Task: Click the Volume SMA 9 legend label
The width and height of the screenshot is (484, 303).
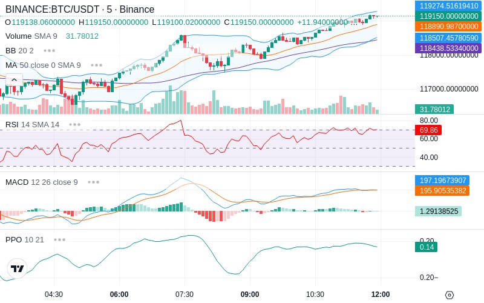Action: click(x=31, y=36)
